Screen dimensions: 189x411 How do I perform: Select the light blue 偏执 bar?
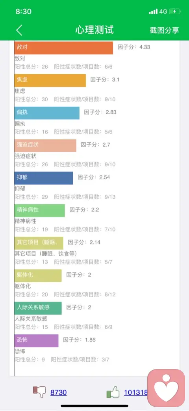pos(47,113)
